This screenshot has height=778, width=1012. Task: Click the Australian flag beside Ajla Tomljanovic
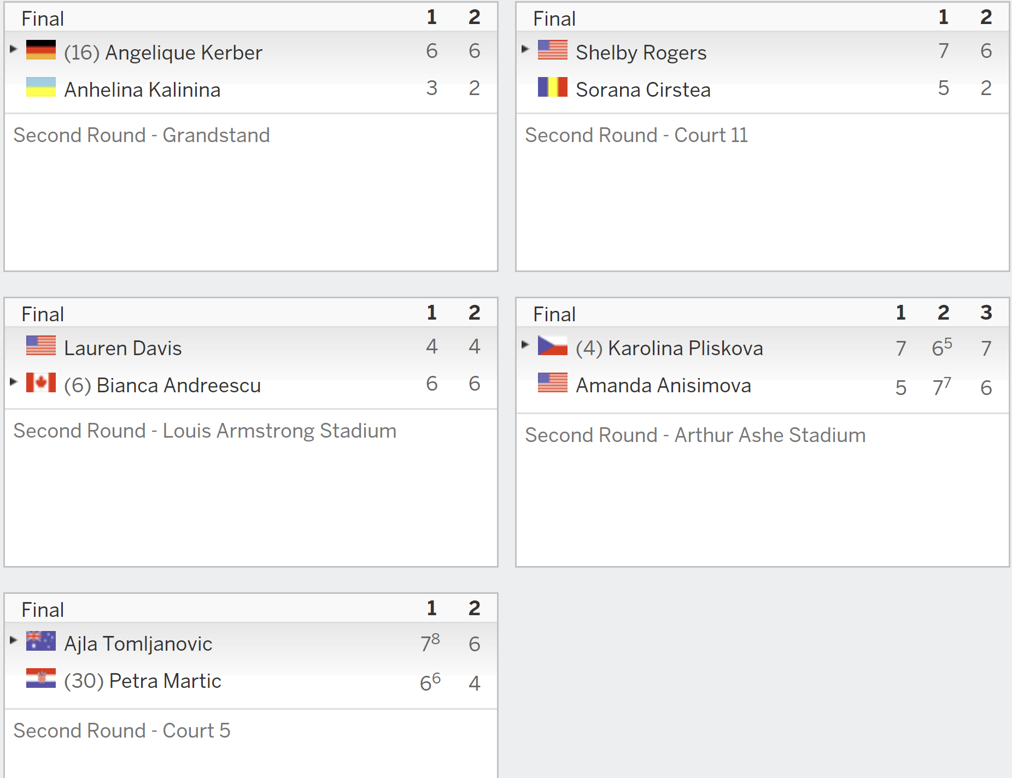tap(41, 641)
